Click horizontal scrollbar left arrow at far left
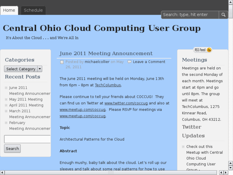The image size is (233, 175). tap(2, 173)
